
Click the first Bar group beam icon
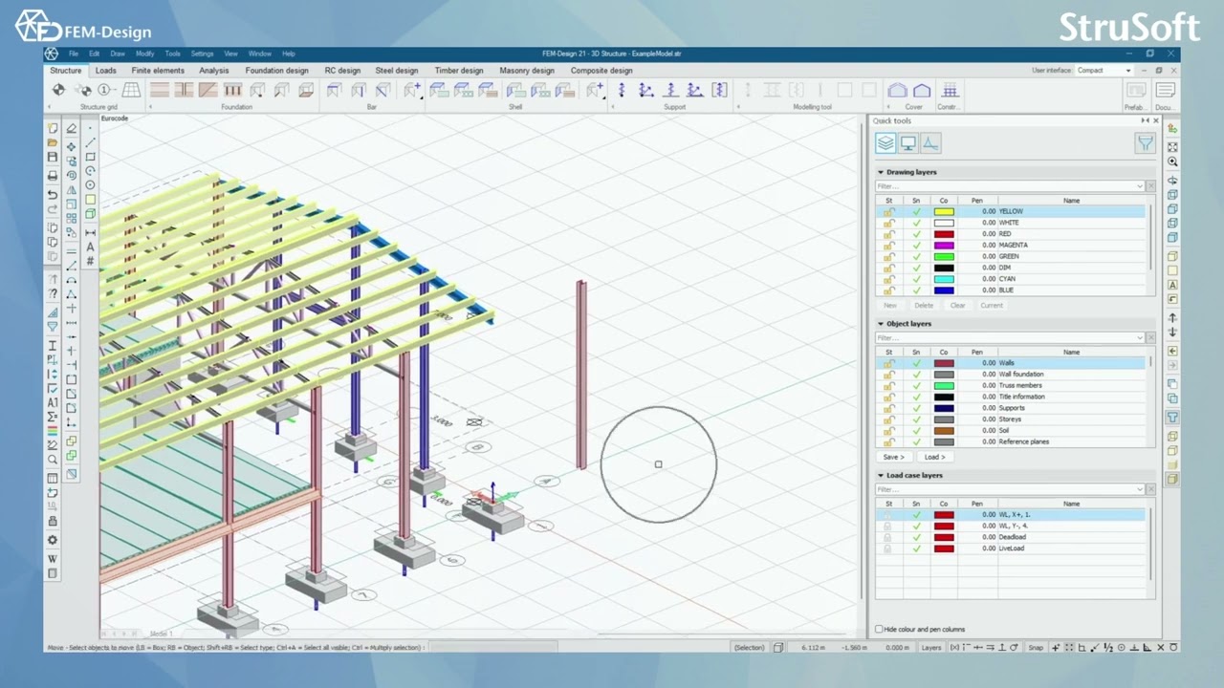(x=334, y=90)
